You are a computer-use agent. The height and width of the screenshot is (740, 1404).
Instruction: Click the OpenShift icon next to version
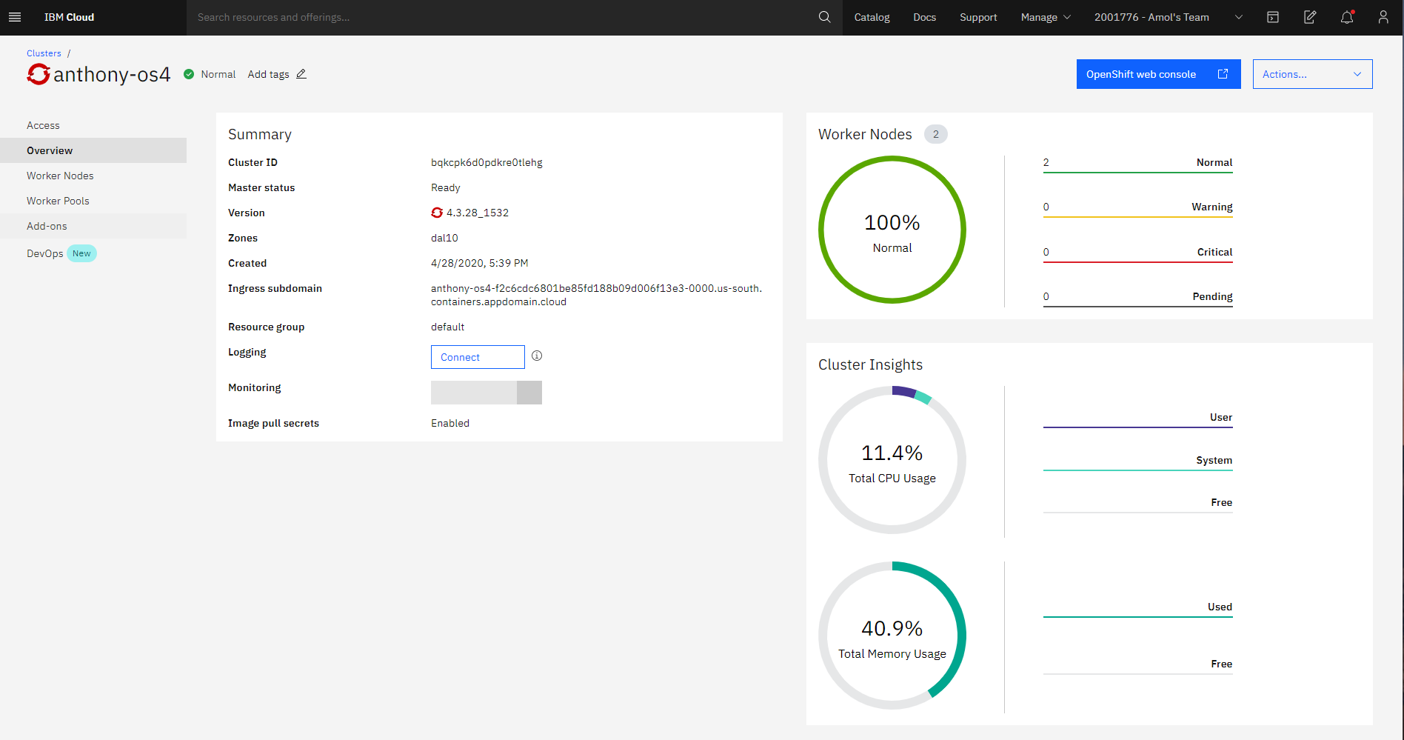[437, 213]
